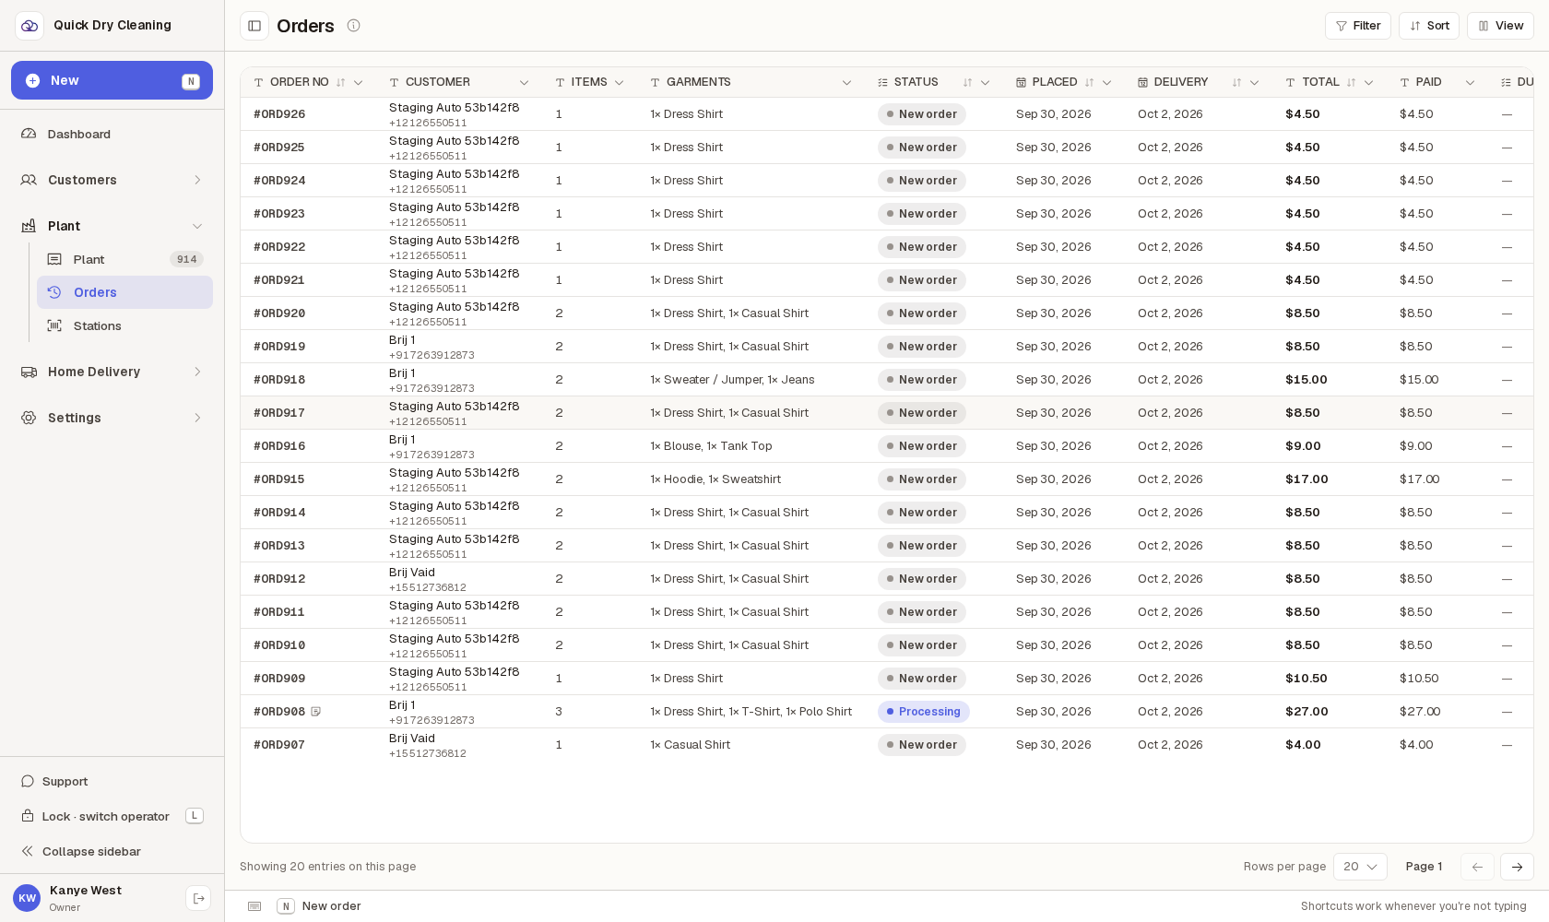This screenshot has width=1549, height=922.
Task: Select garments text '1× Hoodie, 1× Sweatshirt'
Action: pos(715,479)
